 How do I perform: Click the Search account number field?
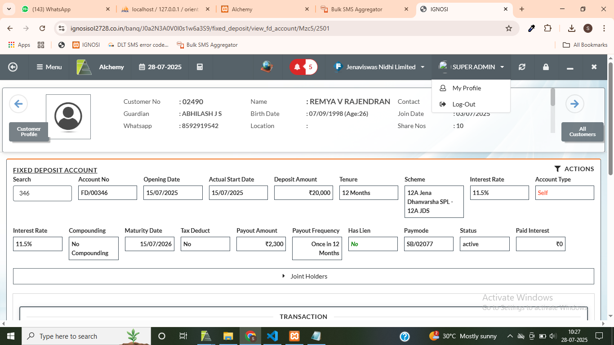tap(42, 193)
